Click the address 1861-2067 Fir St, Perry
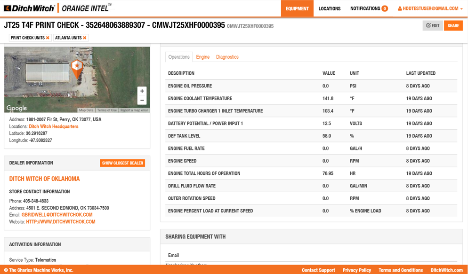Viewport: 468px width, 274px height. tap(64, 119)
